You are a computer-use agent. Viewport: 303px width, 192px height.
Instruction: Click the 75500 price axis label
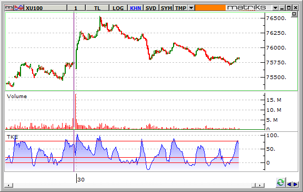(x=276, y=78)
